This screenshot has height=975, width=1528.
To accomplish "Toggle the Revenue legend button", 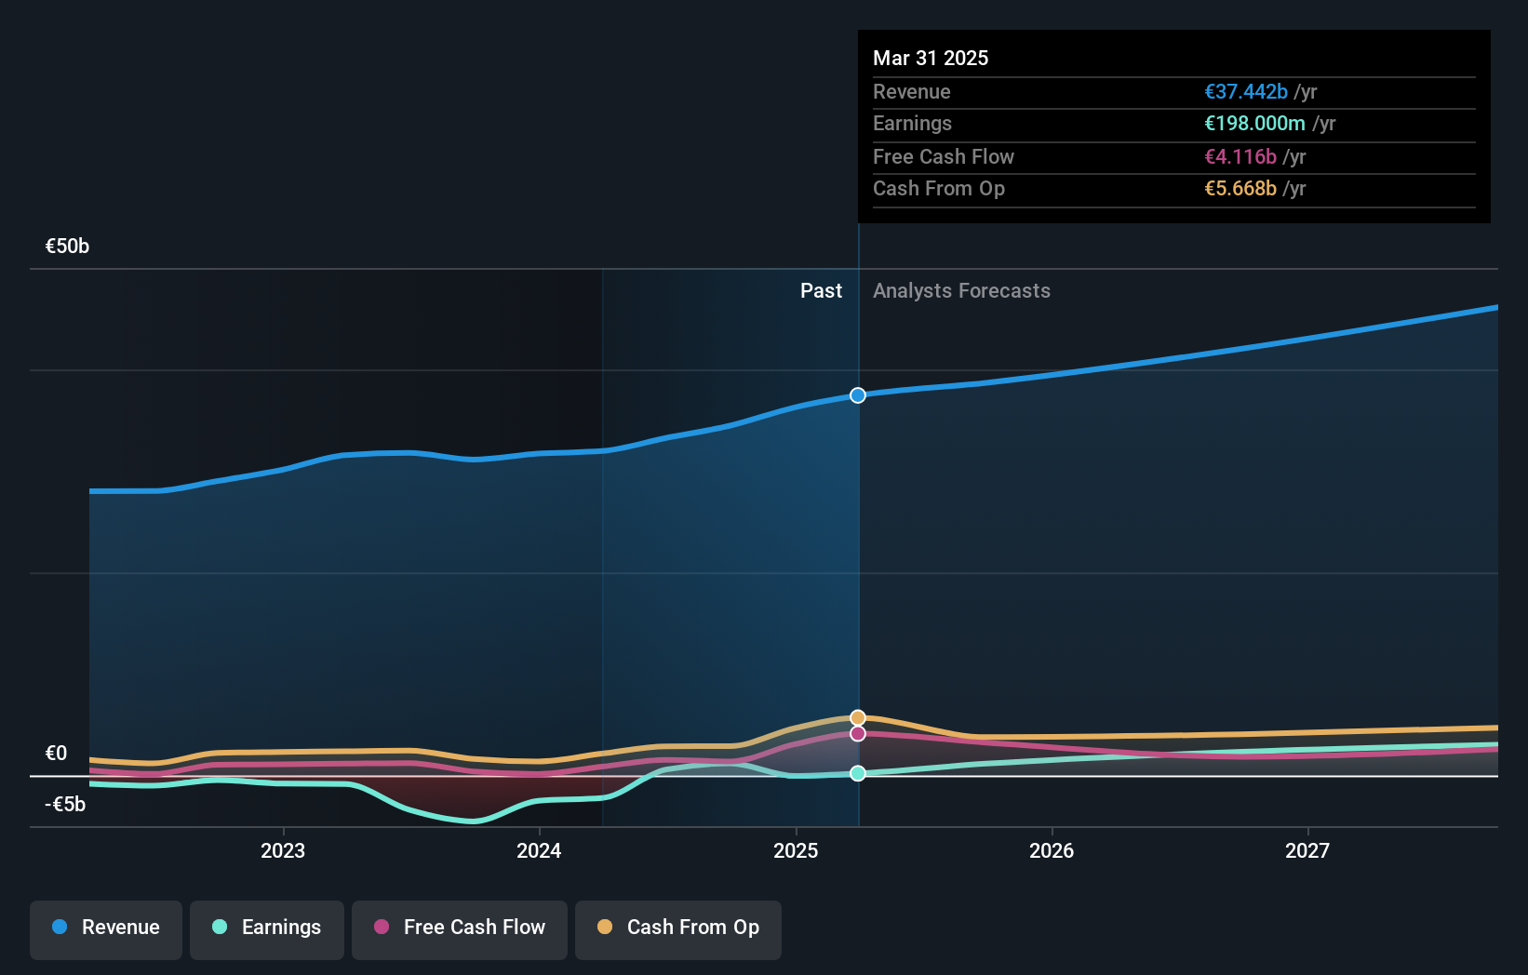I will 106,929.
